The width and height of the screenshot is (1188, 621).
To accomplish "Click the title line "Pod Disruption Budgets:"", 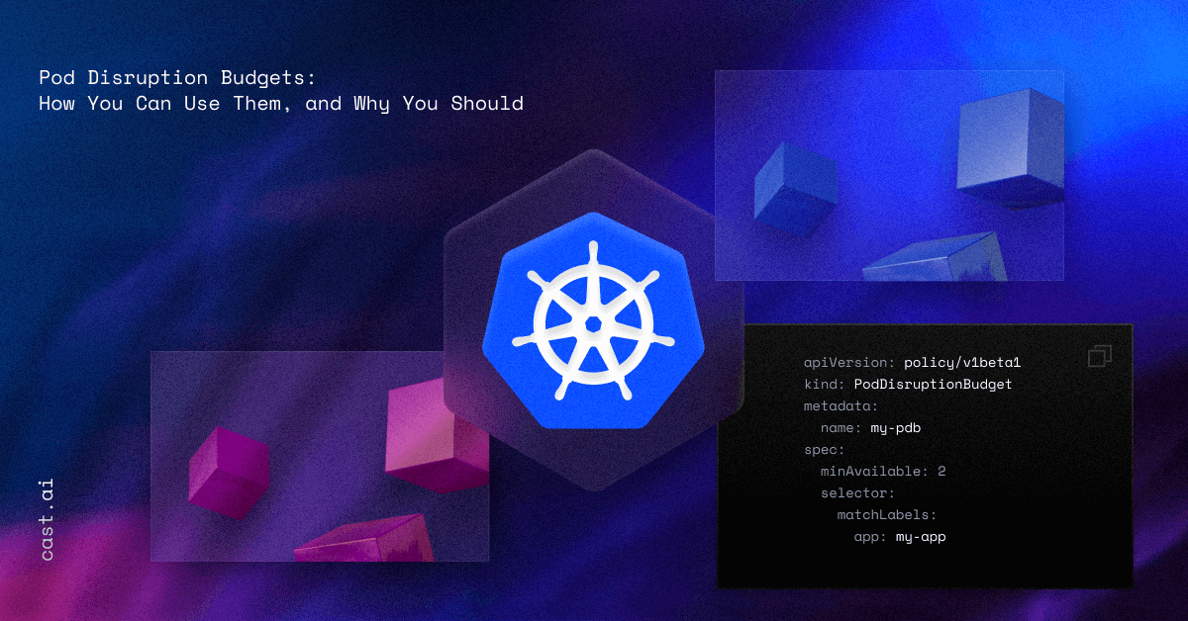I will (x=177, y=76).
